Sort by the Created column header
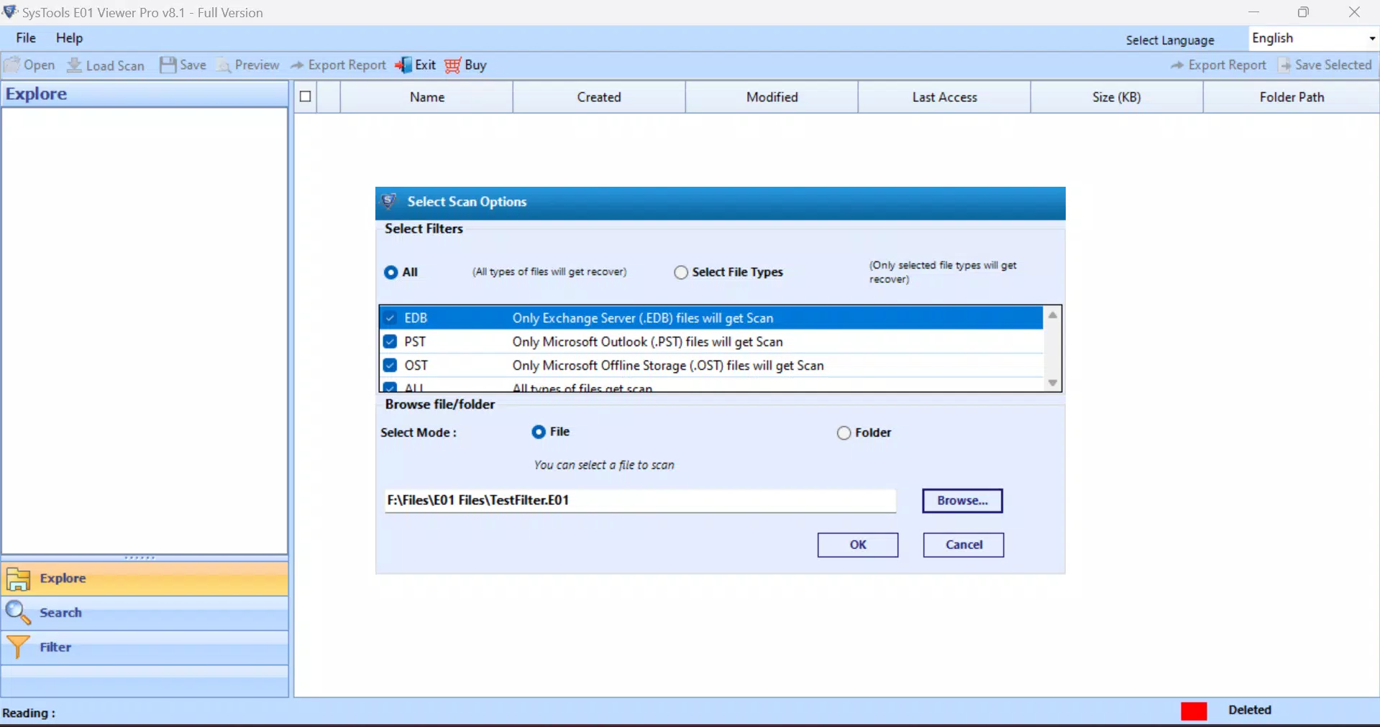 599,97
